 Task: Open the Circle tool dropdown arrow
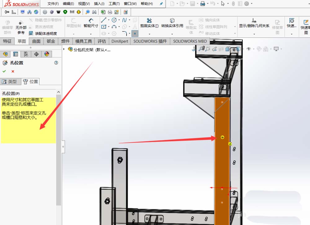(x=119, y=20)
